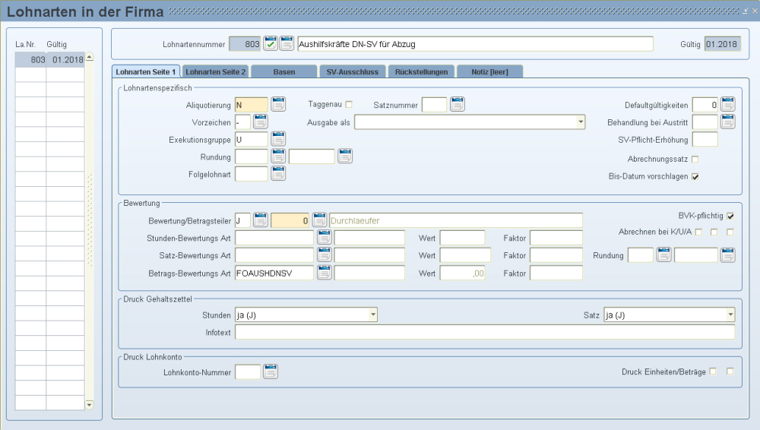
Task: Open the SV-Ausschluss tab
Action: pyautogui.click(x=353, y=71)
